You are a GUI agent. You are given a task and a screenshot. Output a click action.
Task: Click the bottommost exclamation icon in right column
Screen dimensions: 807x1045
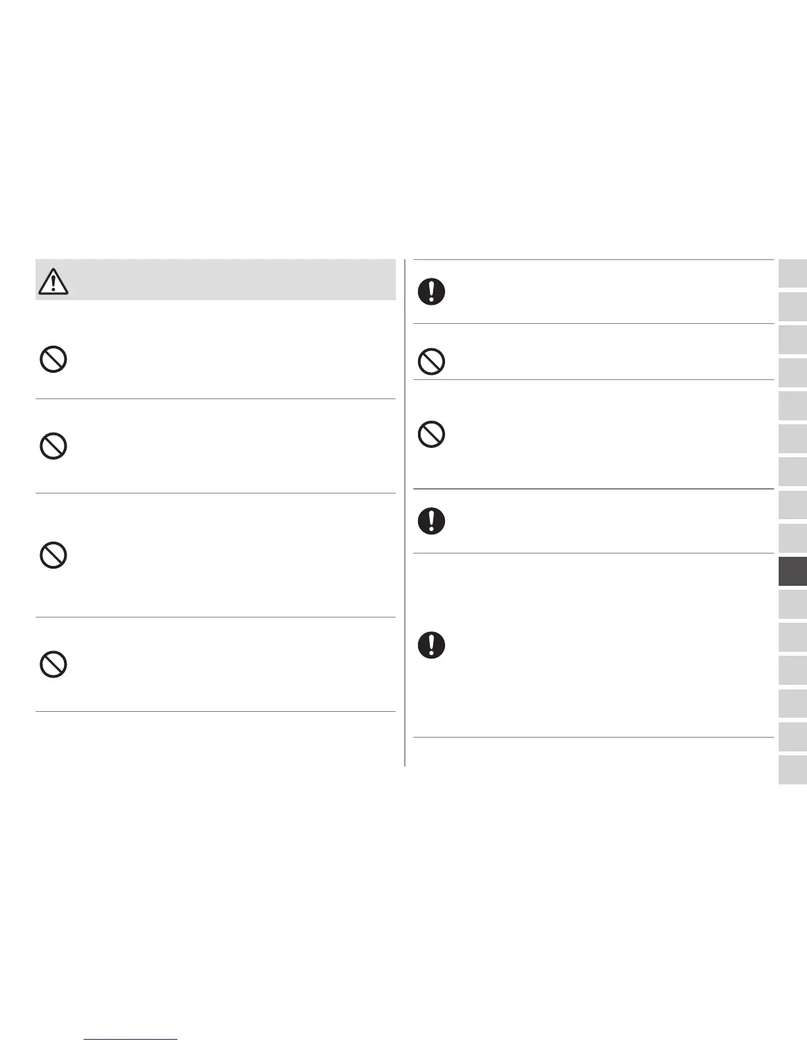431,645
